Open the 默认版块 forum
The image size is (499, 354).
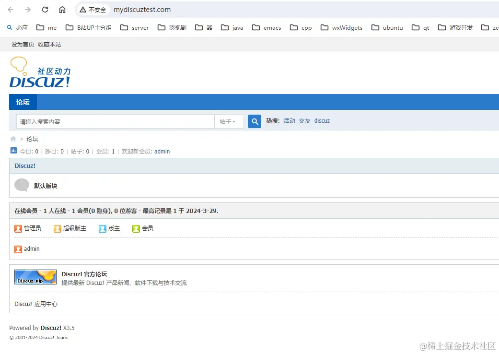tap(46, 186)
